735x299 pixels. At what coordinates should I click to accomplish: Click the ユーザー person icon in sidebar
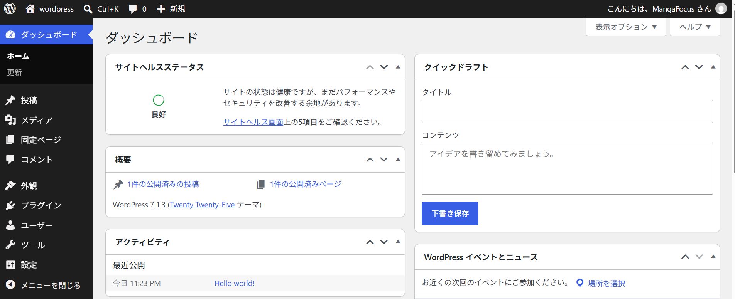click(10, 225)
